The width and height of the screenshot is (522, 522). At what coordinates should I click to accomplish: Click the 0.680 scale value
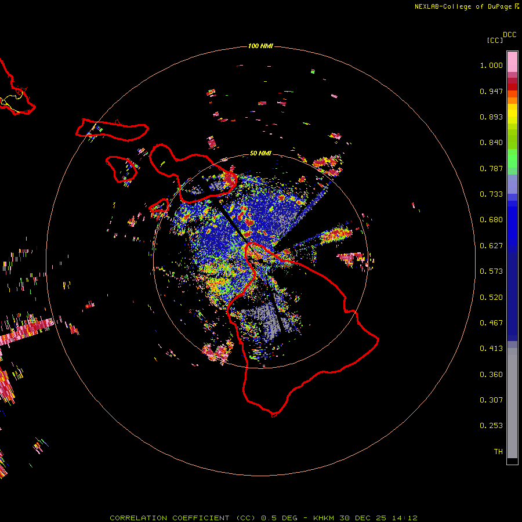[x=491, y=220]
